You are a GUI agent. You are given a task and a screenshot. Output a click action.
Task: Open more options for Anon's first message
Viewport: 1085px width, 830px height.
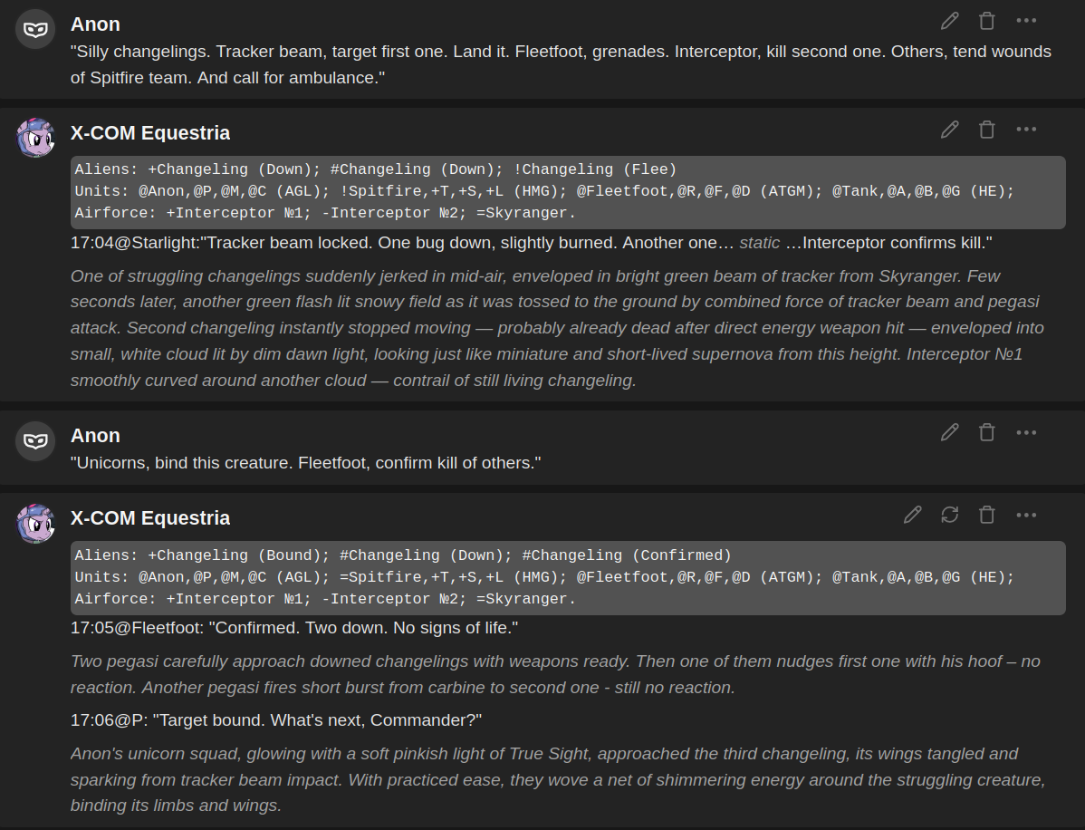point(1026,21)
